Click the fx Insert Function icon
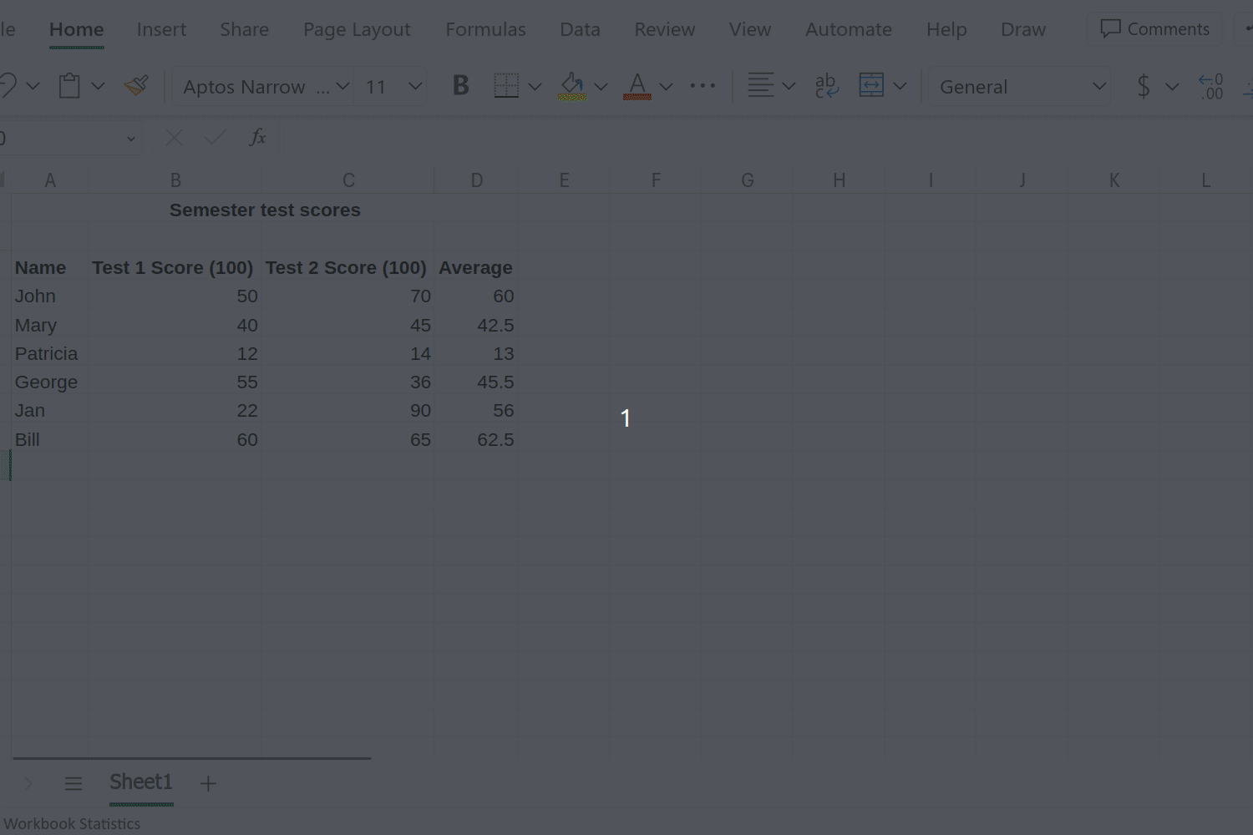Screen dimensions: 1253x835 coord(257,137)
